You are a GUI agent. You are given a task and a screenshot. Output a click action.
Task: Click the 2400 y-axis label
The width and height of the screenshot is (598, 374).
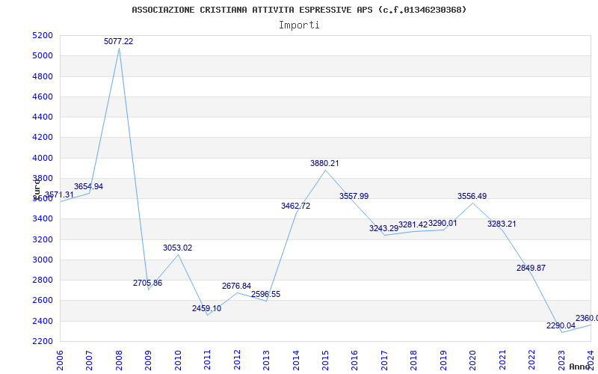point(43,321)
